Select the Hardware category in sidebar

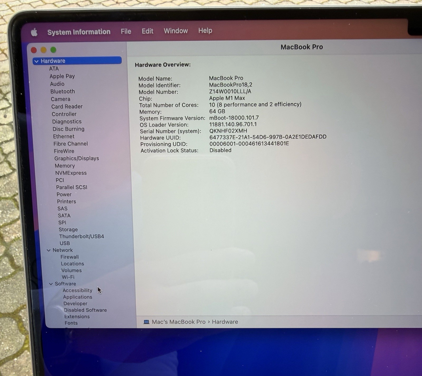click(77, 61)
